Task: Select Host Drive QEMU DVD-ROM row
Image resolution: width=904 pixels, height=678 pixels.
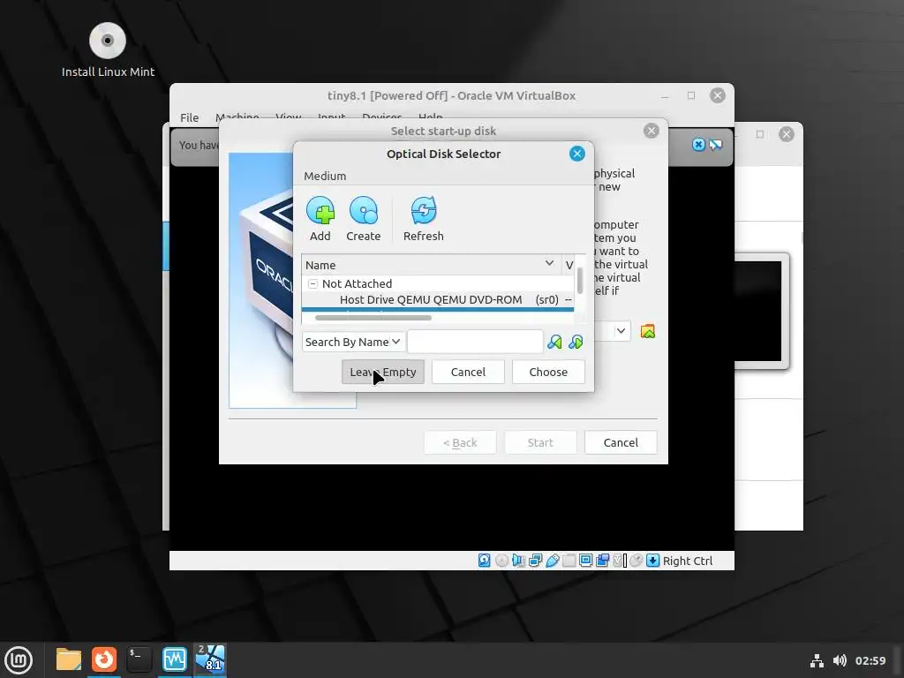Action: 438,300
